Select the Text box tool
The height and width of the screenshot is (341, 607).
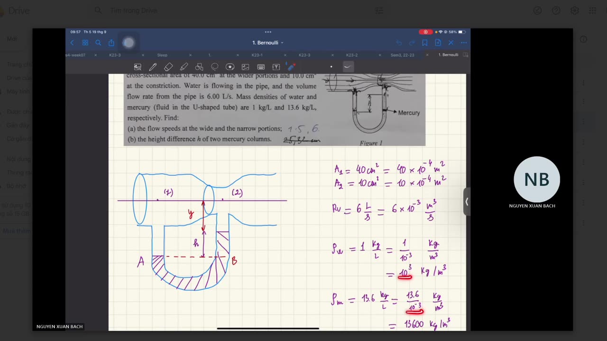[x=276, y=67]
